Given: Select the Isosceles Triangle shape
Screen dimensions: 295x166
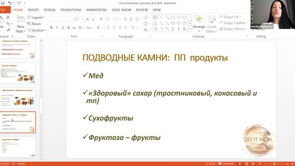Looking at the screenshot, I should 156,24.
